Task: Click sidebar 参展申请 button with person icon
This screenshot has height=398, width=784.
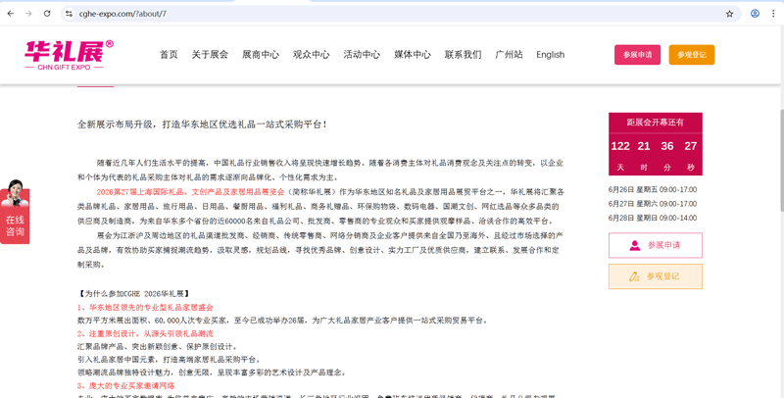Action: pos(655,245)
